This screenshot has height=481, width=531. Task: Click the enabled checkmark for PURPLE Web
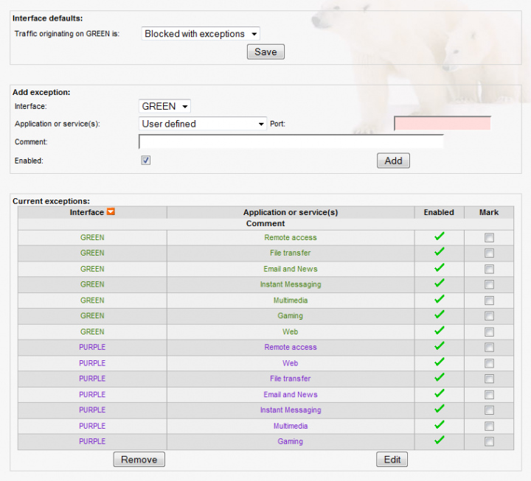[x=440, y=362]
